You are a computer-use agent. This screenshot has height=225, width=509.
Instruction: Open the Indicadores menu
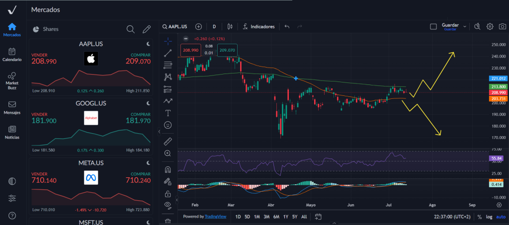point(258,27)
